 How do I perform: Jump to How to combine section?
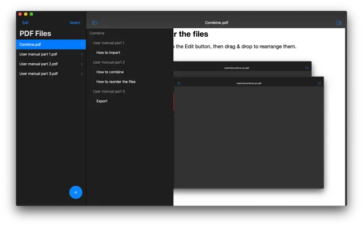110,72
